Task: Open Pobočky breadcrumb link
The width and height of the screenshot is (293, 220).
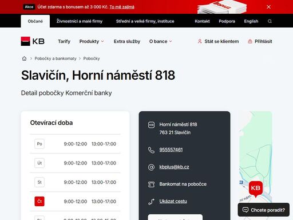Action: [92, 58]
